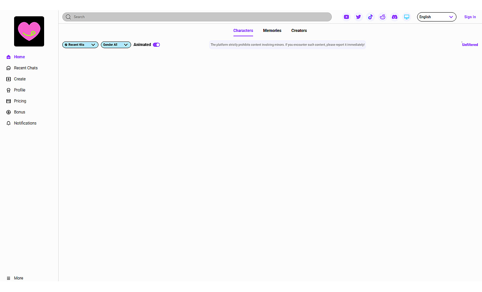The image size is (482, 292).
Task: Click the Create plus-square icon
Action: (x=9, y=79)
